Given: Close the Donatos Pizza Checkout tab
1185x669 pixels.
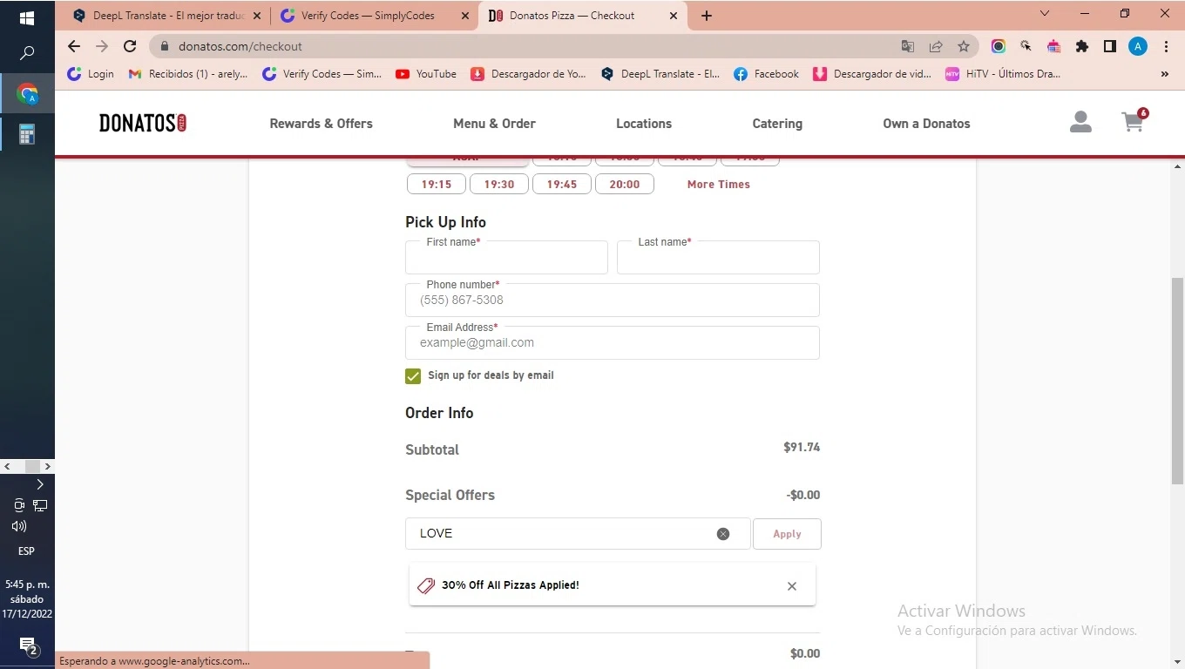Looking at the screenshot, I should (x=674, y=16).
